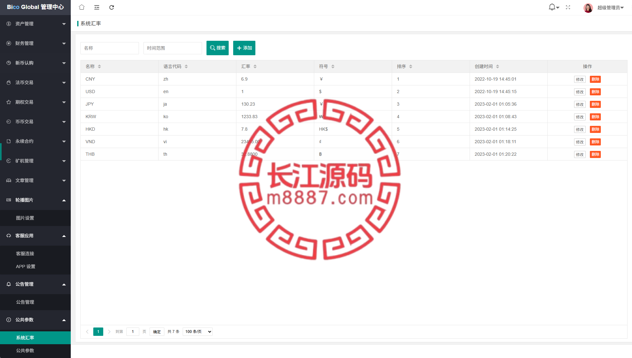Toggle fullscreen mode icon
The width and height of the screenshot is (632, 358).
click(x=568, y=7)
